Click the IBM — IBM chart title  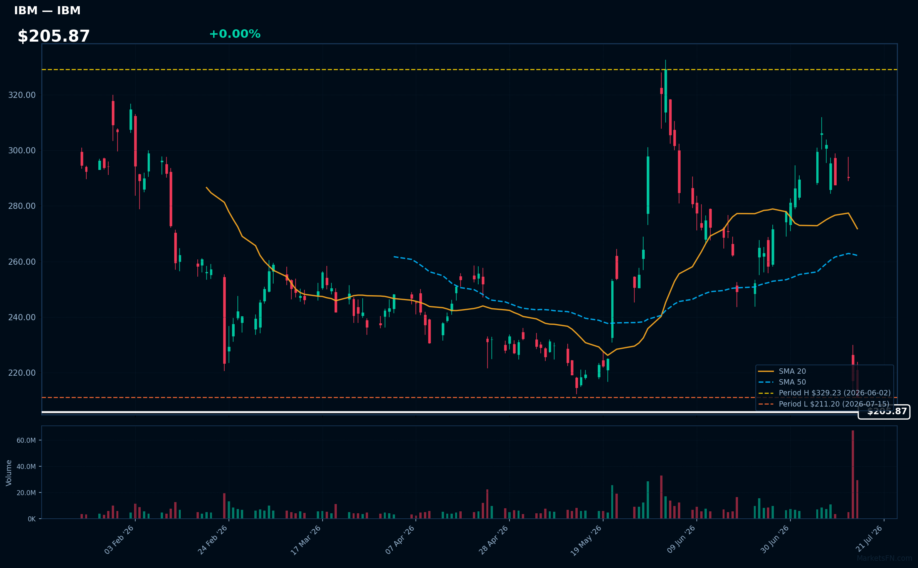click(47, 11)
